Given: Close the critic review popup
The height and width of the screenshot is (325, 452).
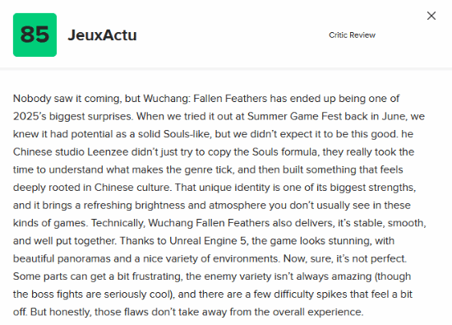Looking at the screenshot, I should tap(431, 16).
